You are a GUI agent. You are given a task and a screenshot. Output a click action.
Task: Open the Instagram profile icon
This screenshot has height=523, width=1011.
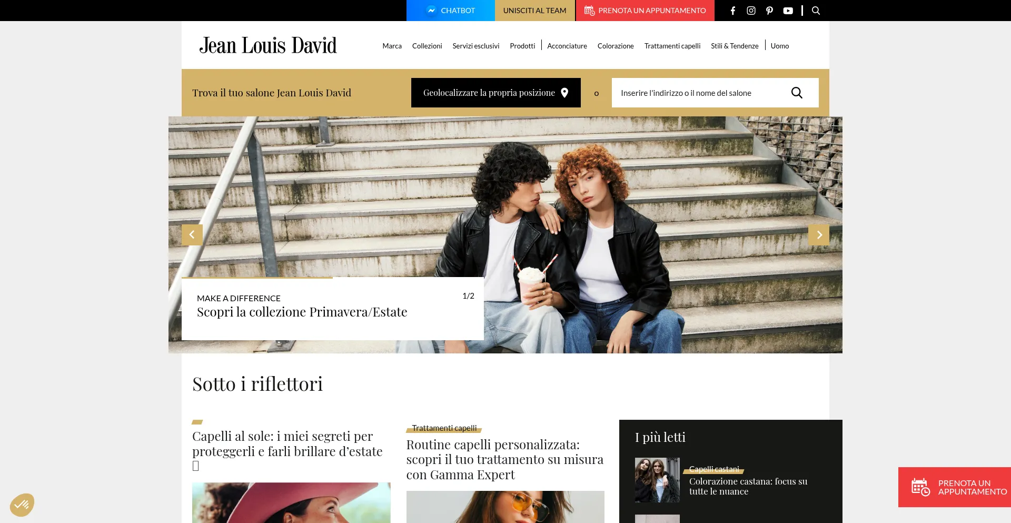point(751,11)
